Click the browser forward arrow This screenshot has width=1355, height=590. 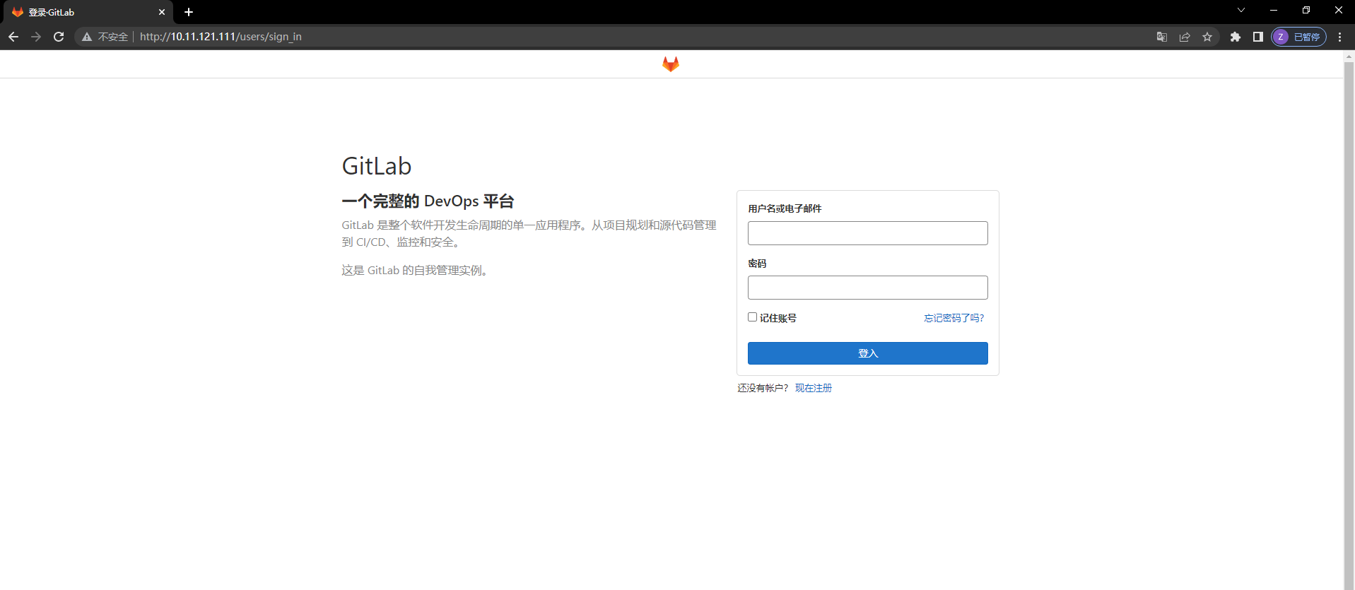pos(36,37)
